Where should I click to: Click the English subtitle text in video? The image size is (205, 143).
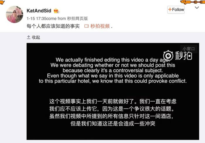click(x=113, y=70)
